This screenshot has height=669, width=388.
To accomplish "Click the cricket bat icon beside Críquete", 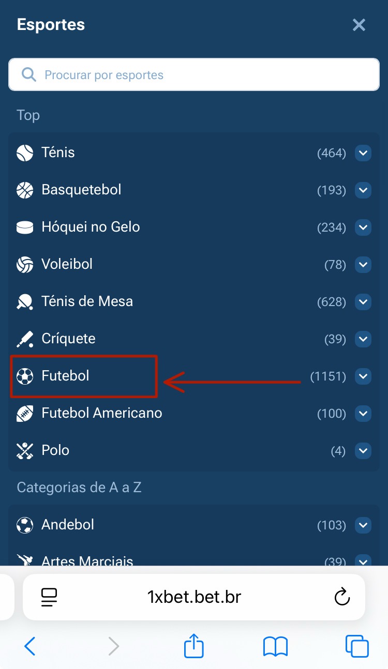I will [x=25, y=339].
